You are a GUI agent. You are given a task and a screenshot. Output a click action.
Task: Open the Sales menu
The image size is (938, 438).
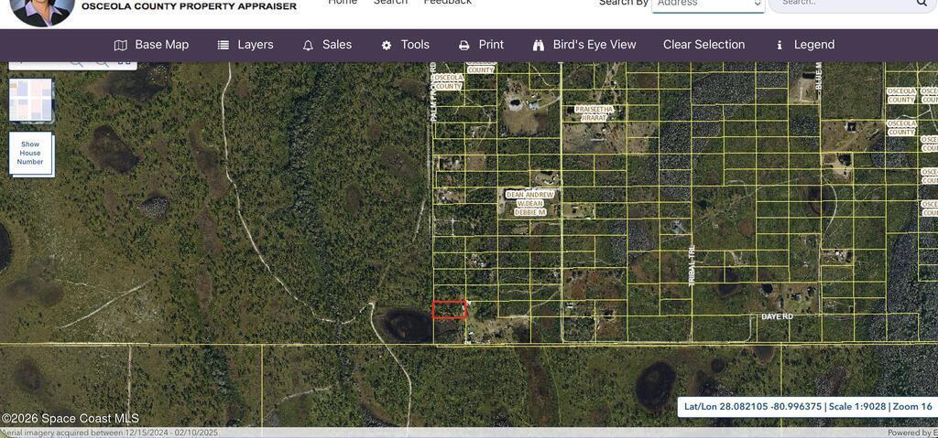tap(336, 45)
